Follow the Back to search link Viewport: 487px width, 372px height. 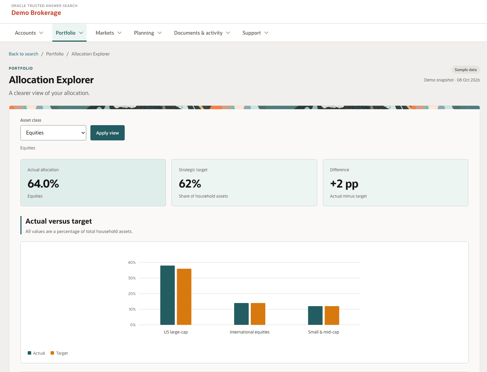(x=24, y=54)
